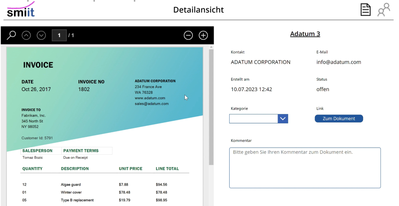Click the Detailansicht page heading
Viewport: 399px width, 206px height.
[198, 10]
